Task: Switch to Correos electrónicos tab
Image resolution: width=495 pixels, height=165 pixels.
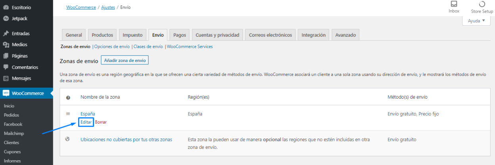Action: 270,35
